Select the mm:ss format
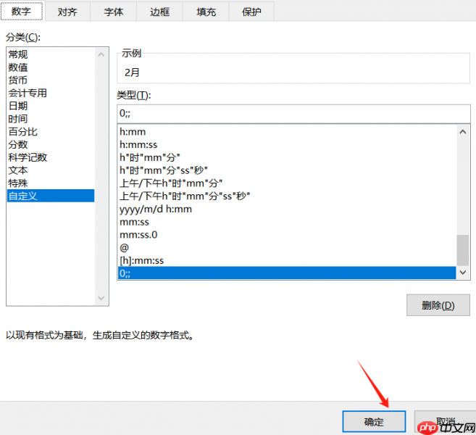 point(287,222)
